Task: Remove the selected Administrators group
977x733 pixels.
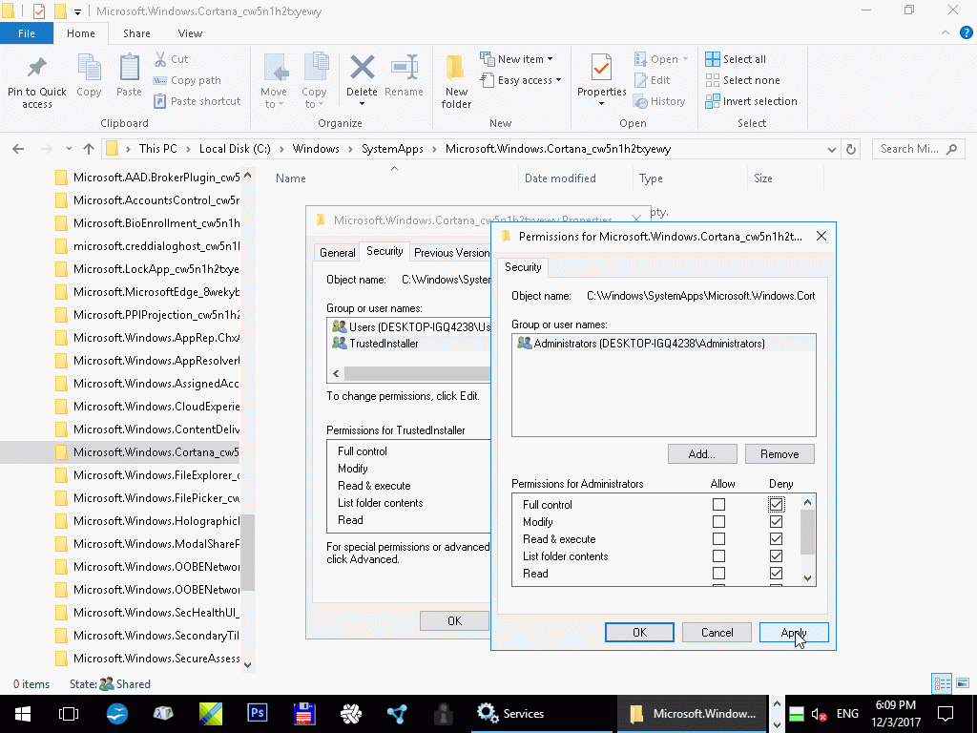Action: [x=780, y=454]
